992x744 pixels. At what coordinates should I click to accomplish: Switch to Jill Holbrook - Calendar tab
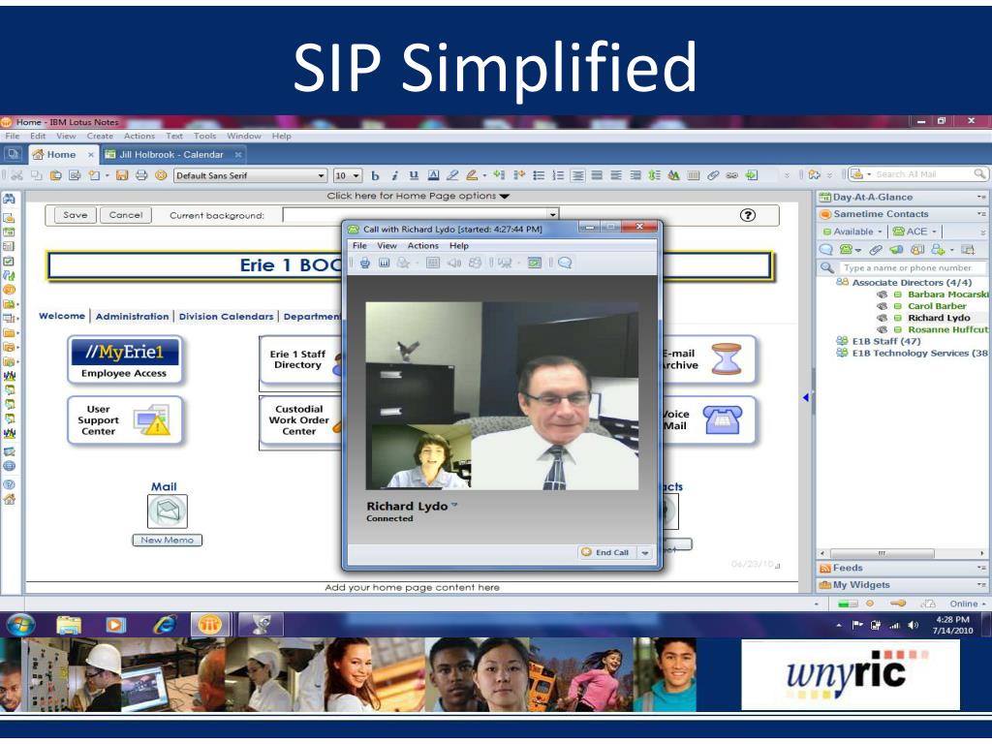[171, 154]
